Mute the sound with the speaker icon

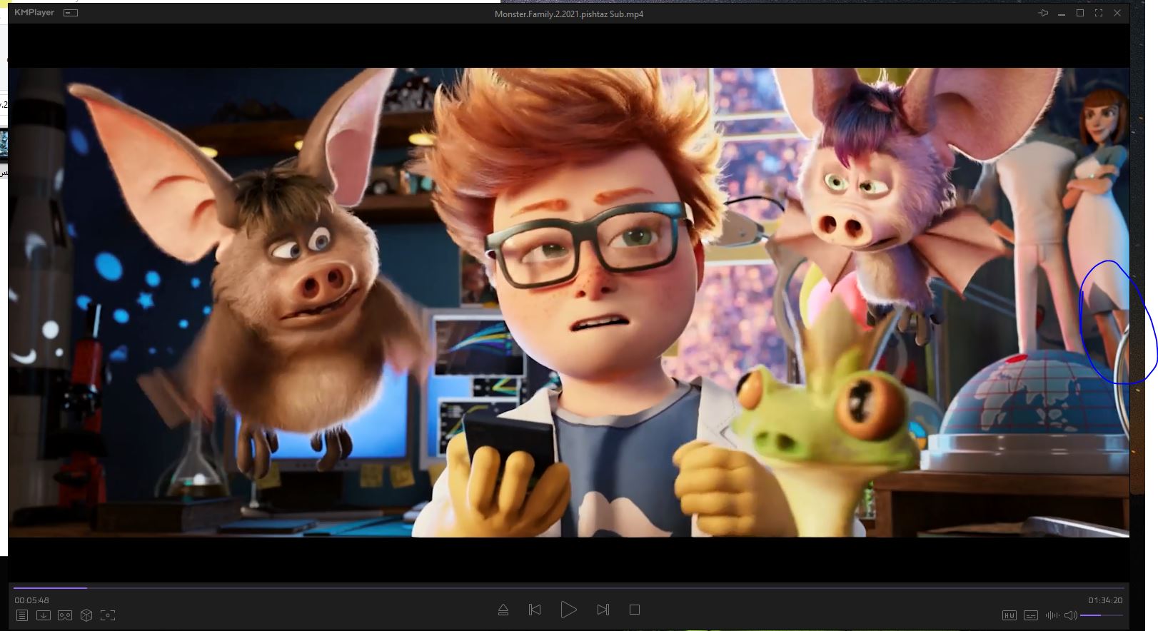1070,615
